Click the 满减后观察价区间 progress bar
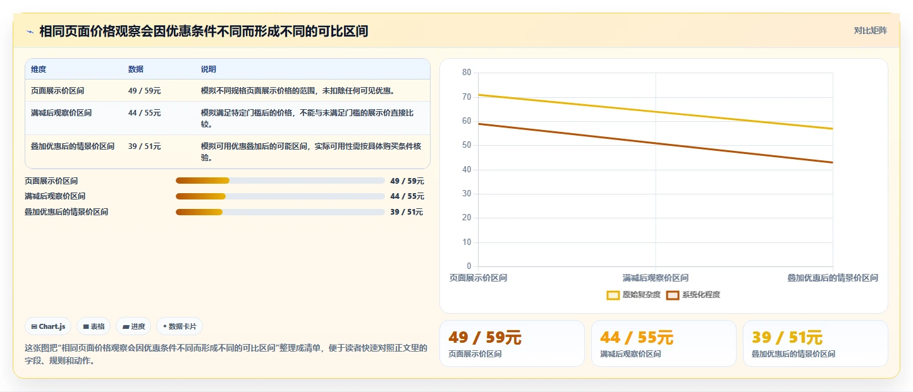This screenshot has height=392, width=913. (280, 196)
